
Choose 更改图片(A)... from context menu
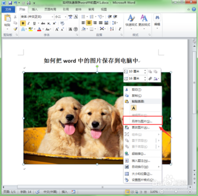pos(143,127)
